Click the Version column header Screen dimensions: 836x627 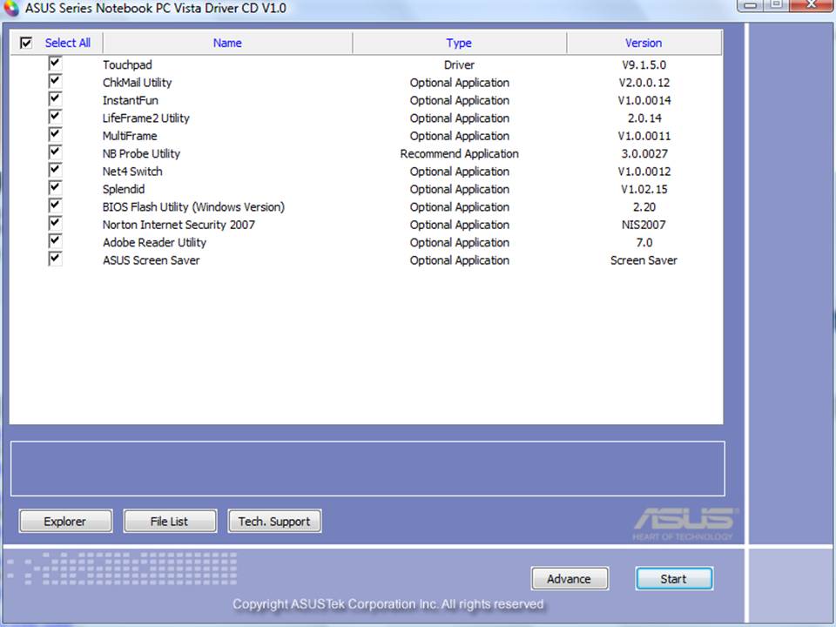[x=644, y=43]
